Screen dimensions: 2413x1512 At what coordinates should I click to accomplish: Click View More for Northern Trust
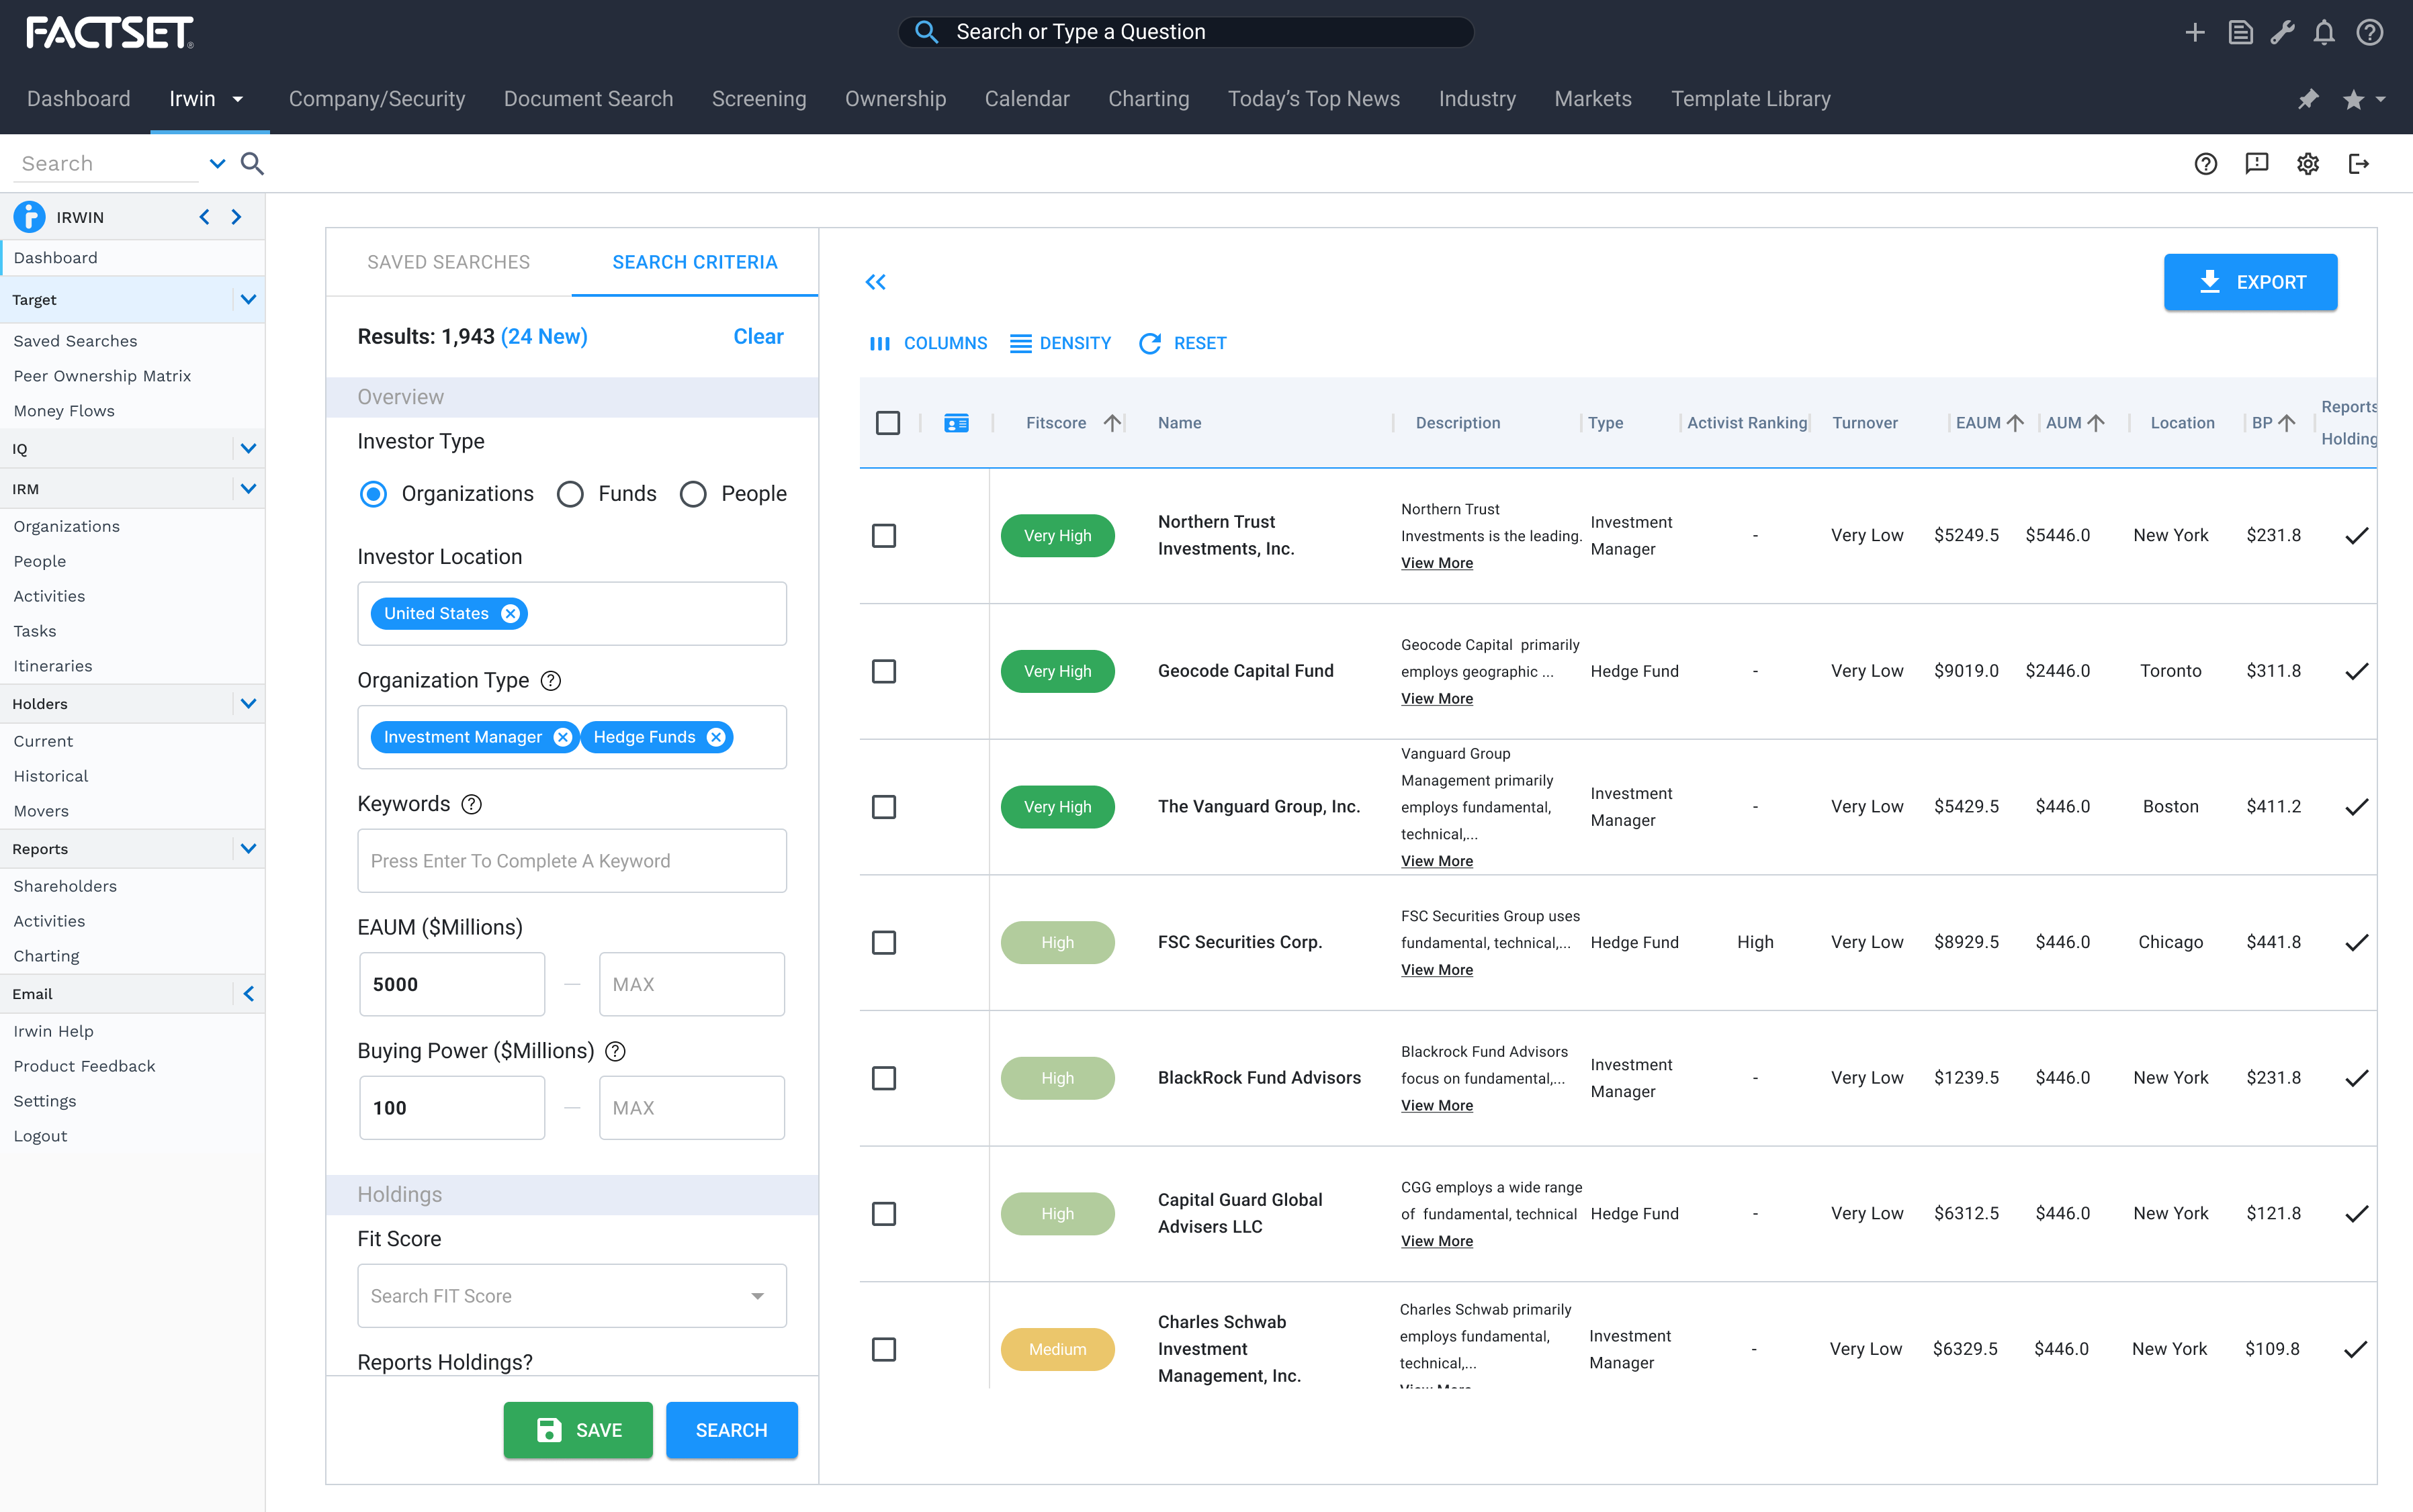[x=1436, y=563]
